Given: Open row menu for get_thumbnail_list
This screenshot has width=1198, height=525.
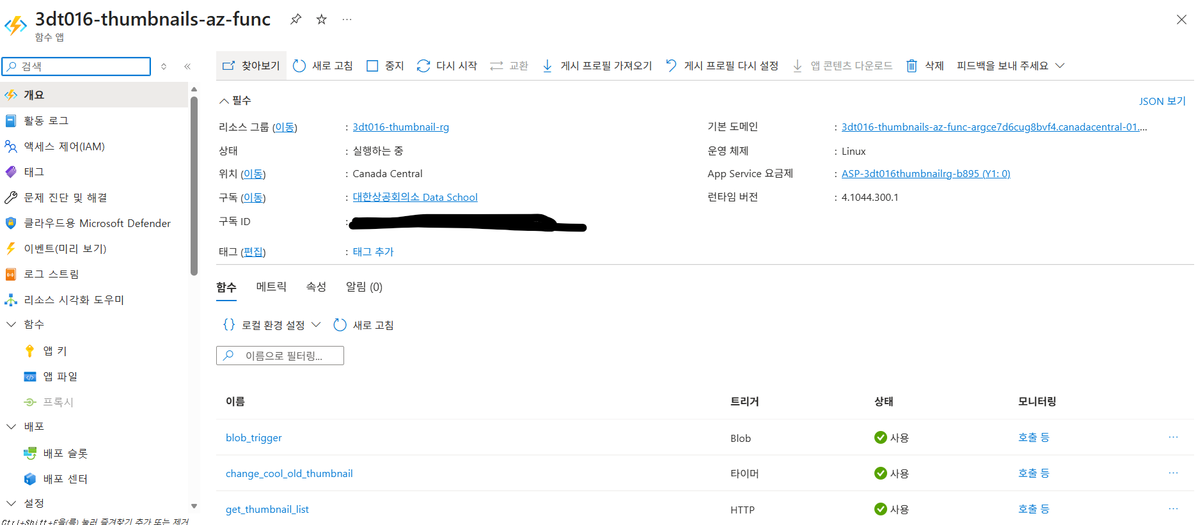Looking at the screenshot, I should tap(1173, 509).
